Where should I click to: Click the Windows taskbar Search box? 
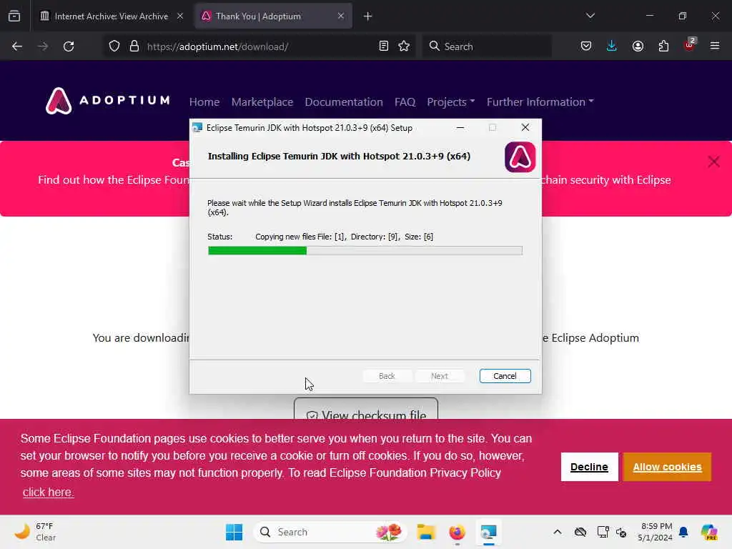coord(330,532)
